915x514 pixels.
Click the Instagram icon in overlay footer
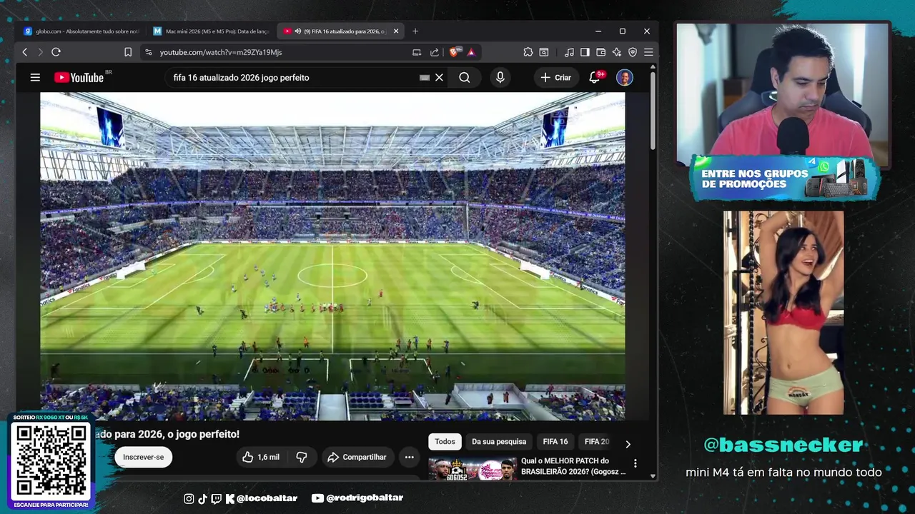[189, 498]
